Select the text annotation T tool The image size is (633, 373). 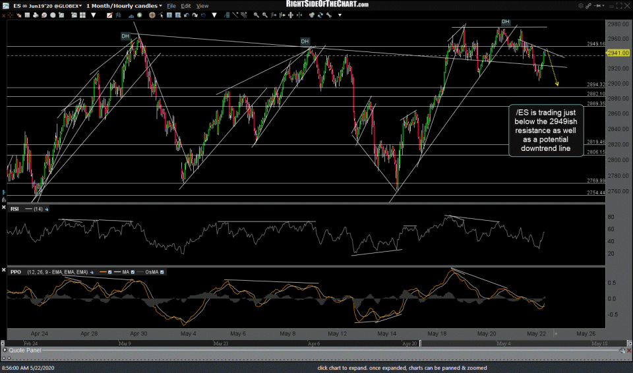pyautogui.click(x=169, y=15)
